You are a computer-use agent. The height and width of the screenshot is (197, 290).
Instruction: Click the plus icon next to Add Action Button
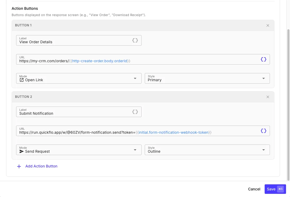tap(19, 166)
